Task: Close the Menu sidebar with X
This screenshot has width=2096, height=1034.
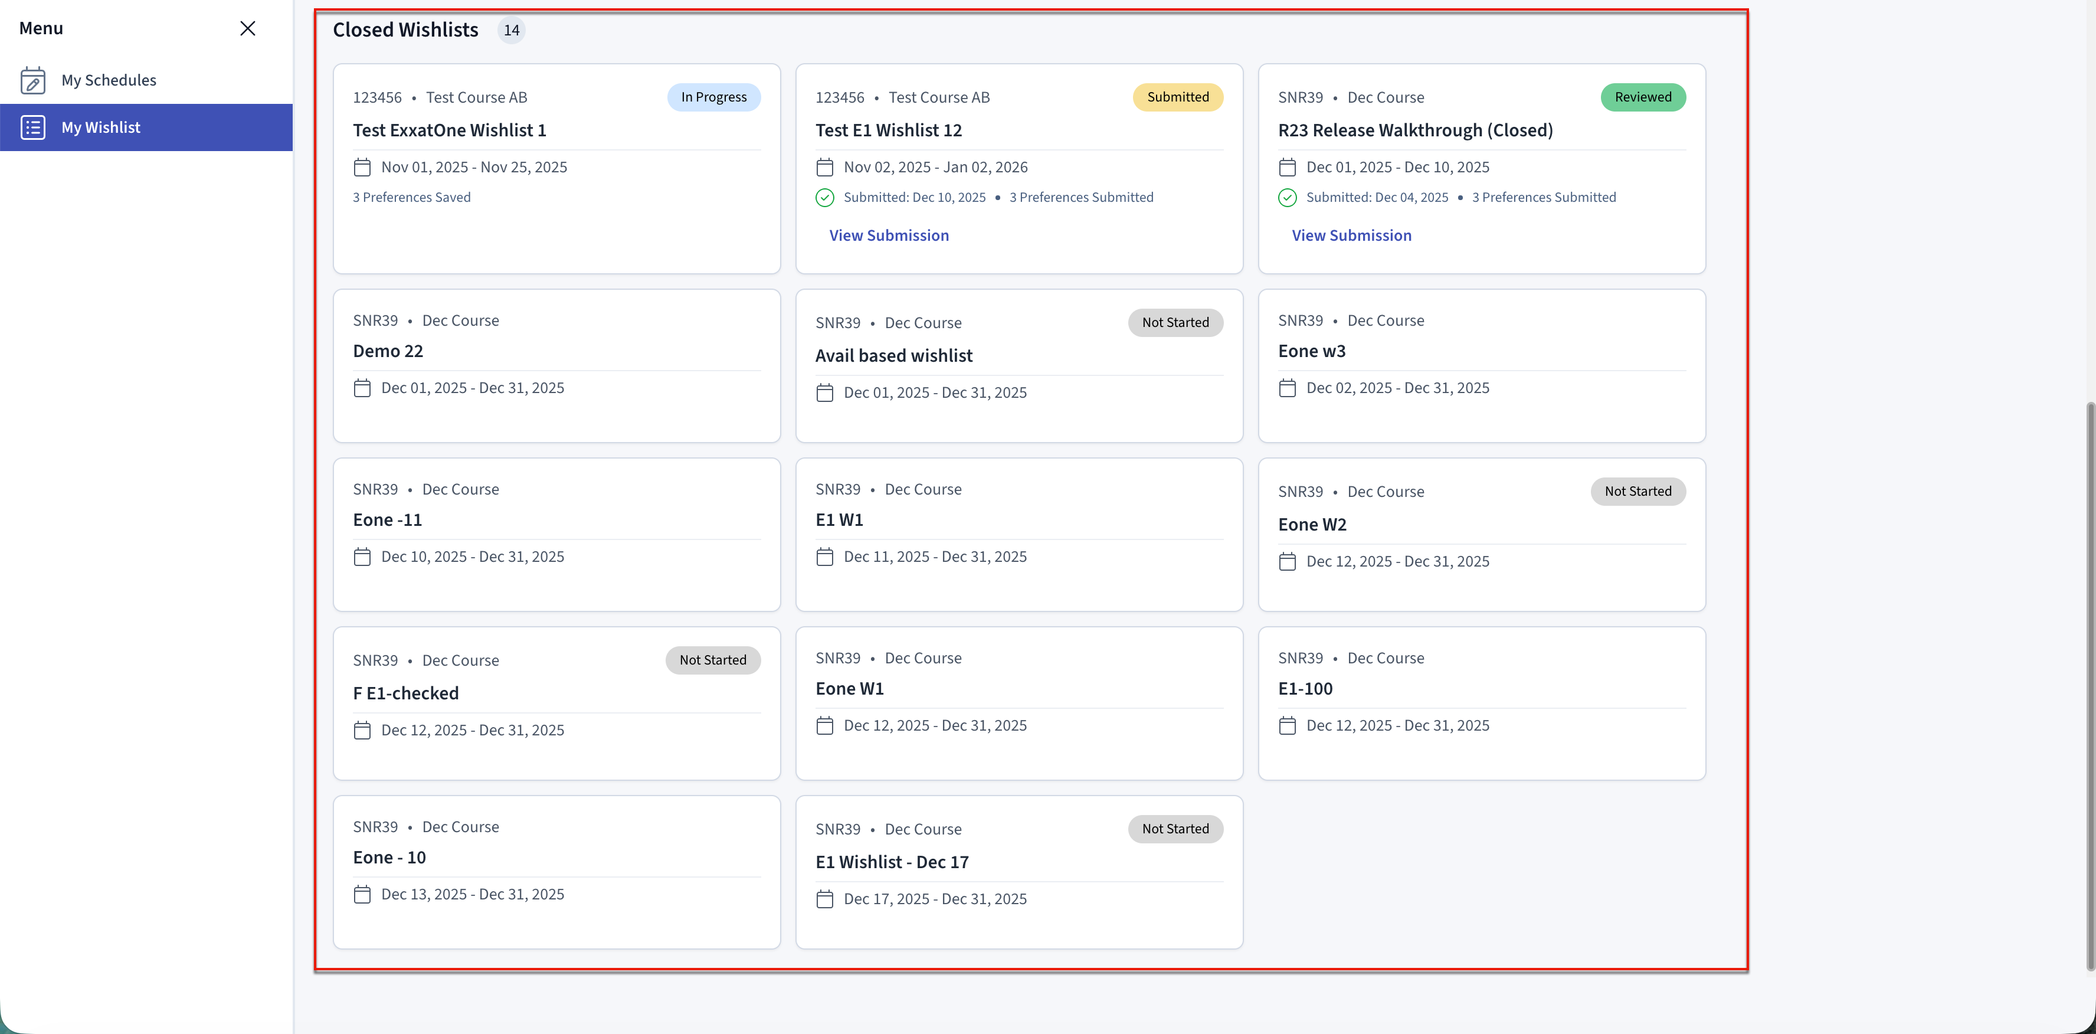Action: tap(248, 28)
